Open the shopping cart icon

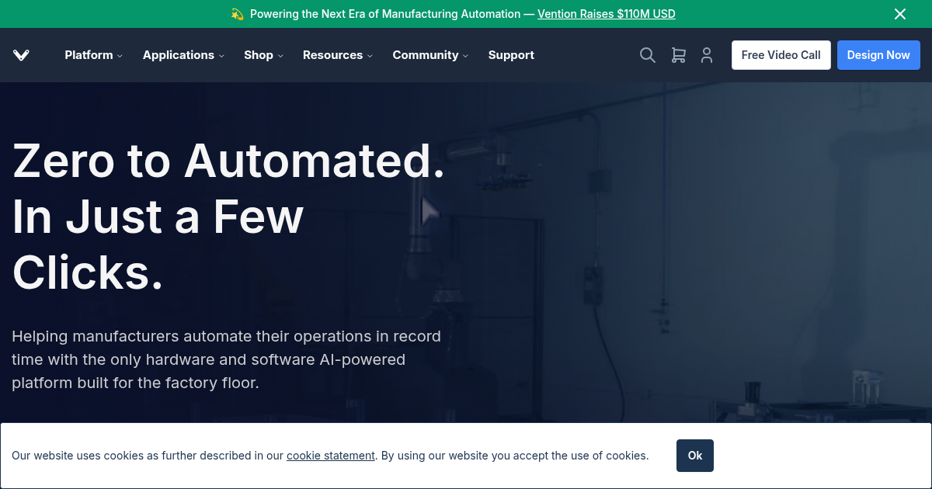click(x=678, y=55)
